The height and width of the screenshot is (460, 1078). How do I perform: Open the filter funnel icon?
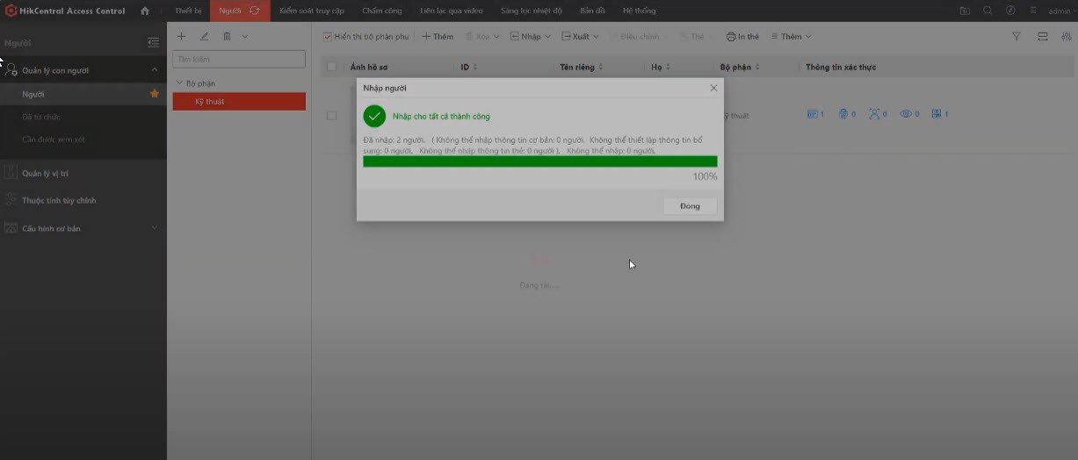(x=1017, y=37)
